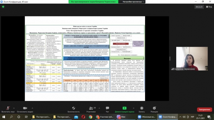Unmute microphone with the crossed mic icon
This screenshot has width=214, height=120.
(x=8, y=108)
